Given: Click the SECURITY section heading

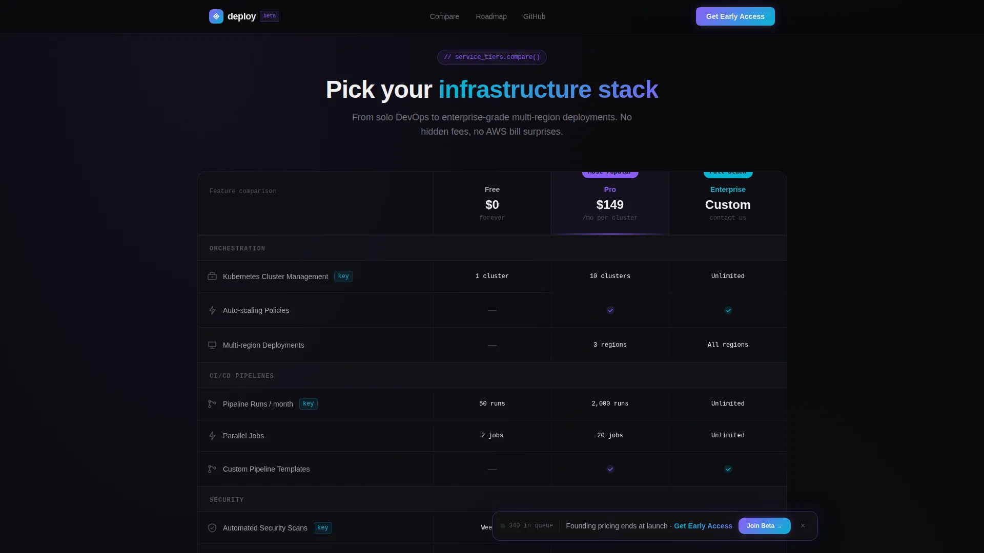Looking at the screenshot, I should pyautogui.click(x=227, y=500).
